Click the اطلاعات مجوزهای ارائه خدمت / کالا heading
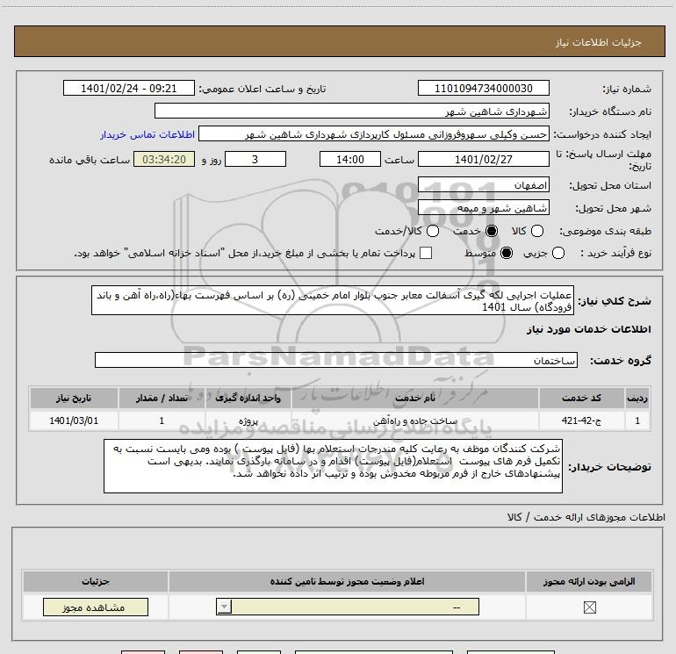 click(x=586, y=517)
